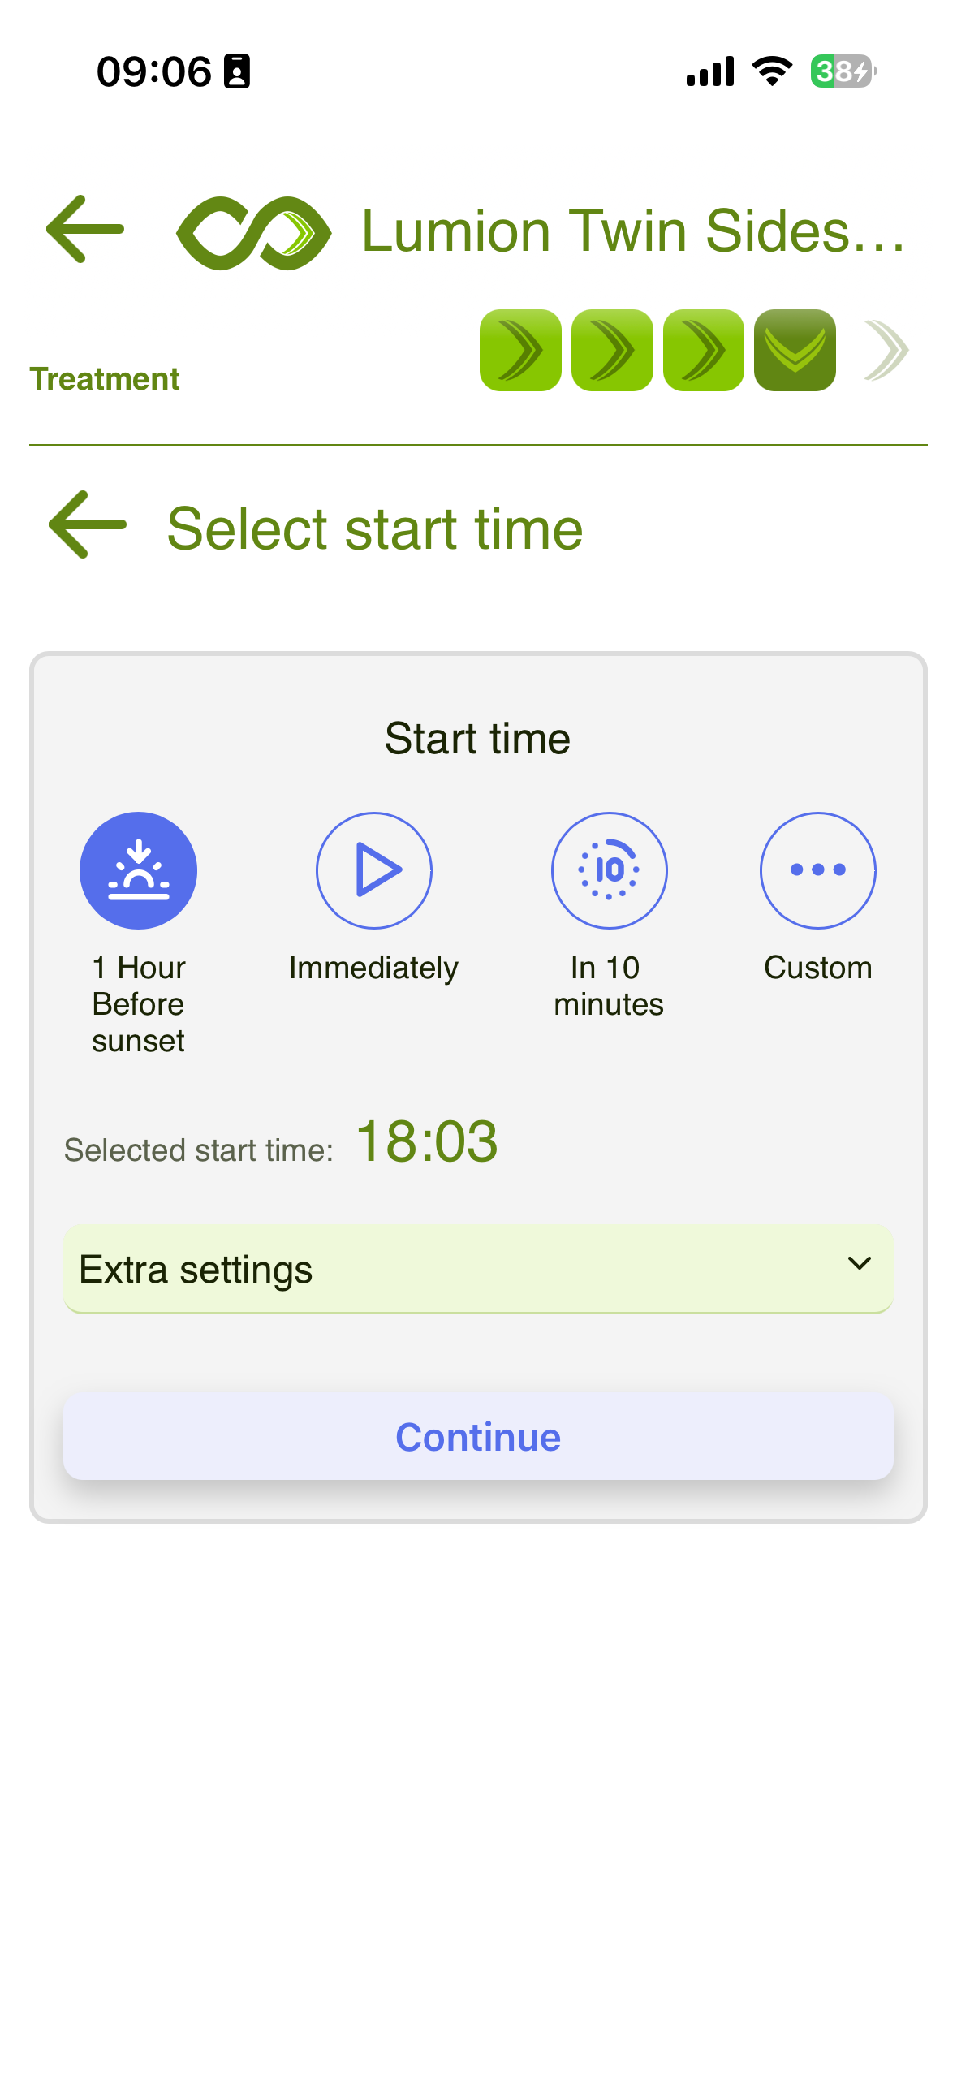Screen dimensions: 957x2075
Task: Tap the Lumion Twin Sides title
Action: pos(634,231)
